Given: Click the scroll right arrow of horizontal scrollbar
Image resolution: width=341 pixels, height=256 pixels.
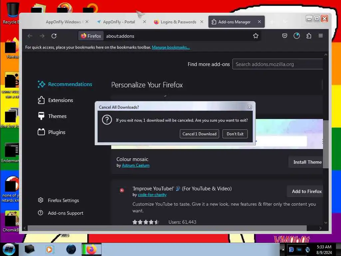Looking at the screenshot, I should [320, 228].
